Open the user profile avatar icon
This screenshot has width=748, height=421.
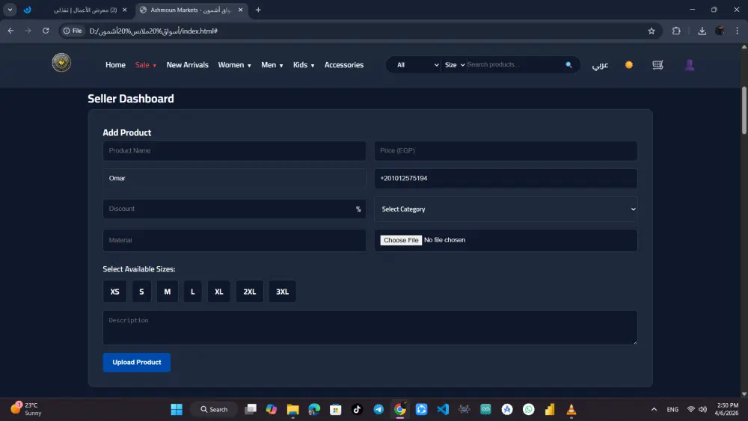690,65
